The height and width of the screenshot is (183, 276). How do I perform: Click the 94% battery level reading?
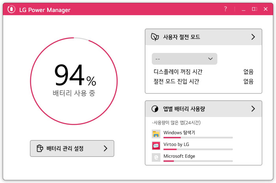point(75,75)
